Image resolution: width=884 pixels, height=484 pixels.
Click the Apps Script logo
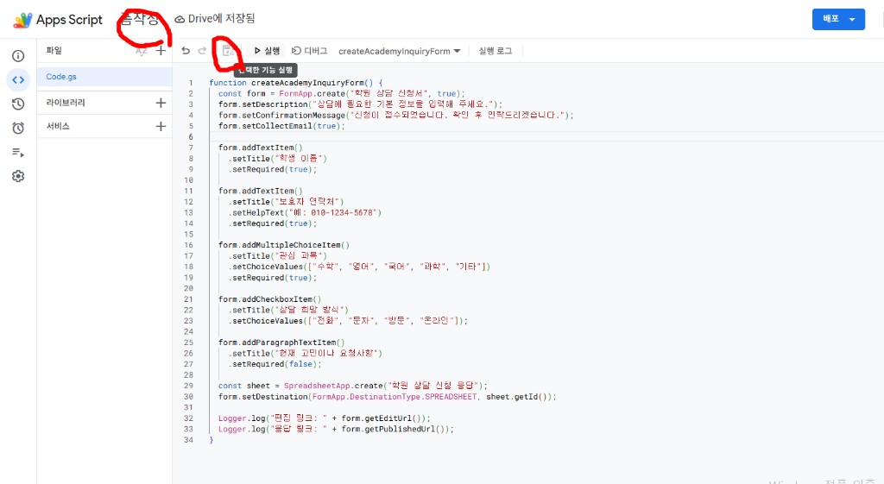(22, 20)
